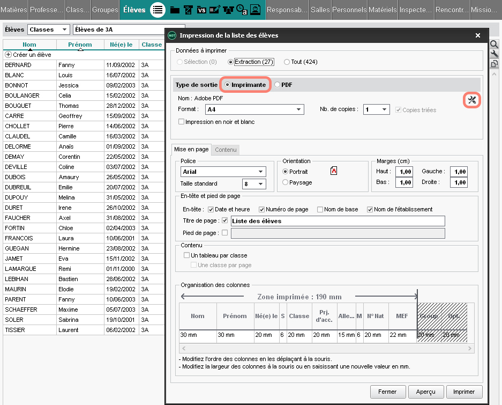Click the MEF column header in column organizer
502x405 pixels.
402,316
